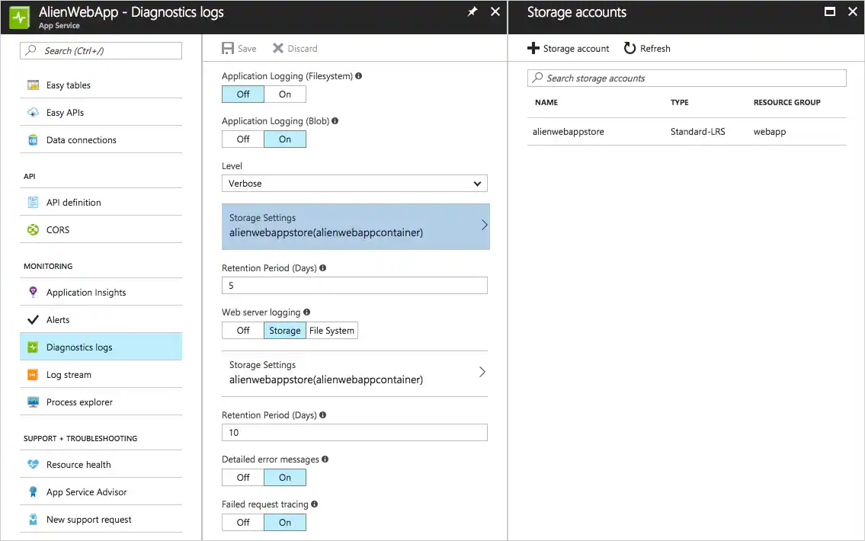Click info icon beside Application Logging (Blob)
Image resolution: width=865 pixels, height=541 pixels.
pyautogui.click(x=335, y=121)
